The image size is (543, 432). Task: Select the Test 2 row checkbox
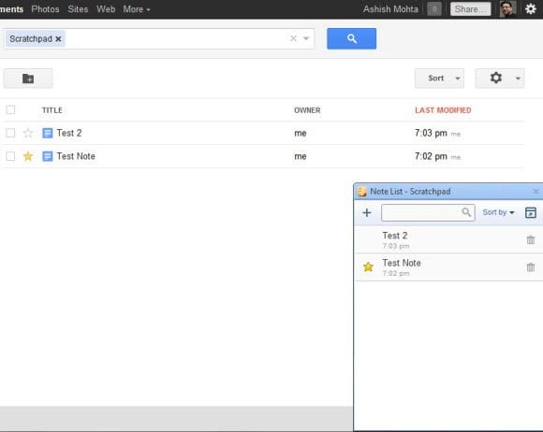(10, 133)
